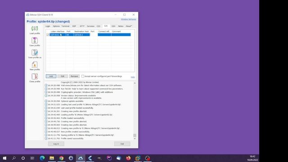This screenshot has width=288, height=162.
Task: Click the log scrollbar thumb
Action: click(x=135, y=135)
